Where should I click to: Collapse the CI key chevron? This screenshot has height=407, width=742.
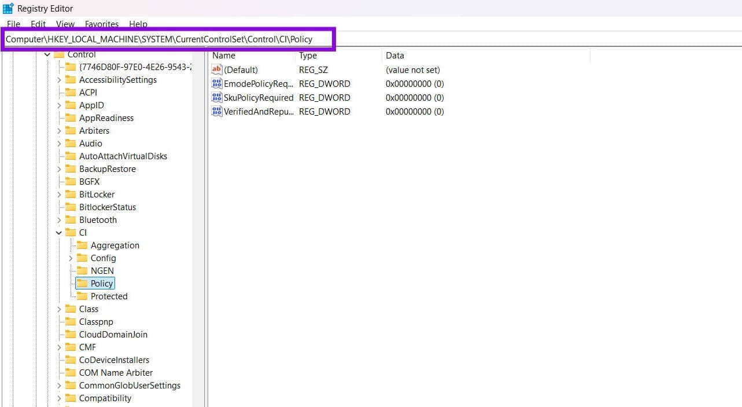point(59,233)
